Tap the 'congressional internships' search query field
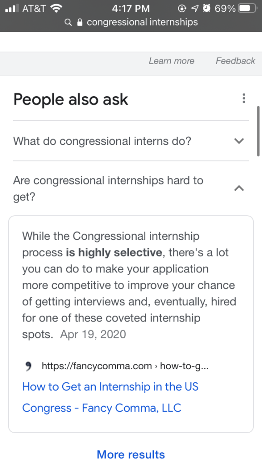Image resolution: width=262 pixels, height=465 pixels. [x=142, y=22]
